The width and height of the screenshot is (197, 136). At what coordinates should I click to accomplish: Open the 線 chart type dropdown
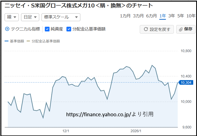pos(12,17)
